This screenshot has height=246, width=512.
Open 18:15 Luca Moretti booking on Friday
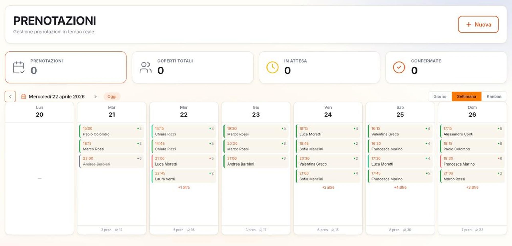click(x=328, y=131)
